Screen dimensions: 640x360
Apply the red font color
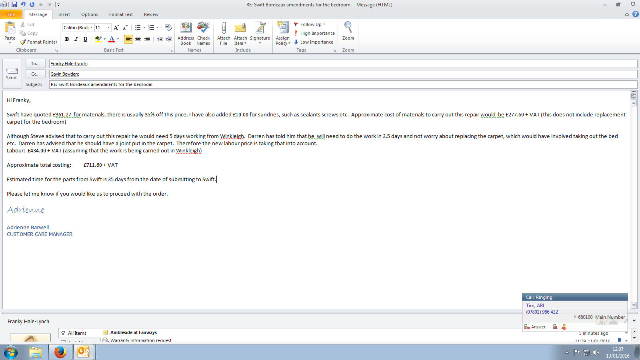(112, 39)
